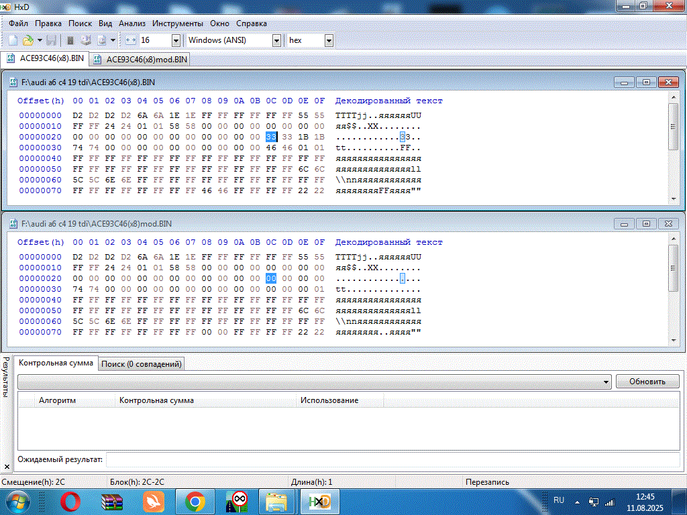Click scrollbar thumb in mod.BIN hex window
Image resolution: width=687 pixels, height=515 pixels.
673,268
